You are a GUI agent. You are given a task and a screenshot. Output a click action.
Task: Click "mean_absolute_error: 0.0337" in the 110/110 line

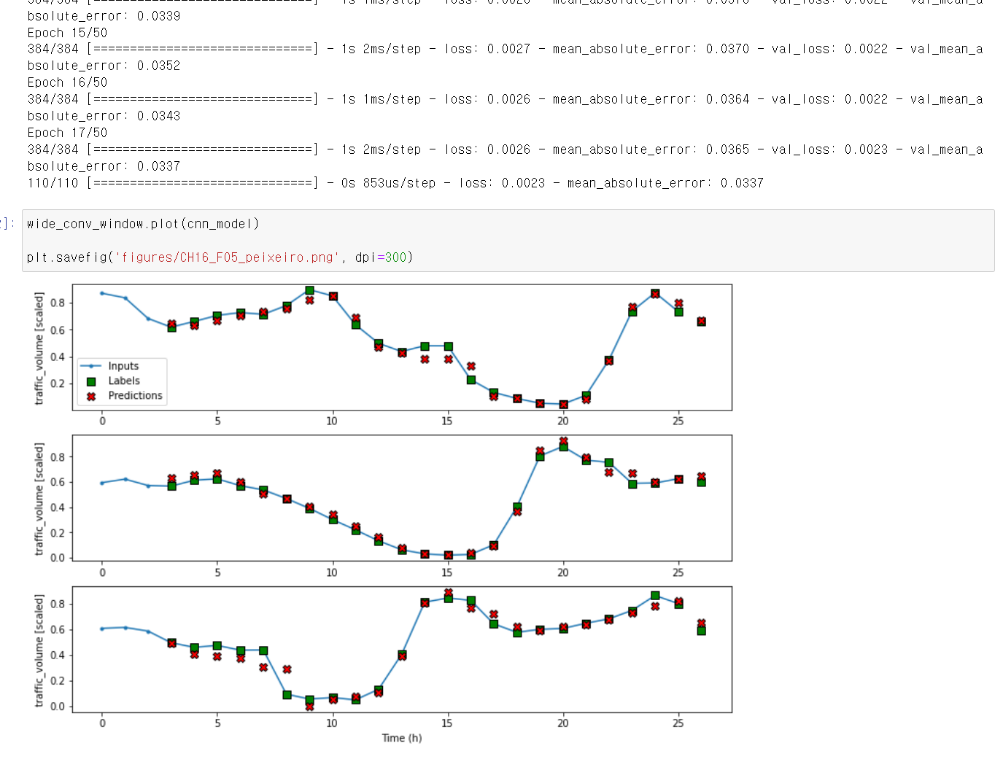665,183
